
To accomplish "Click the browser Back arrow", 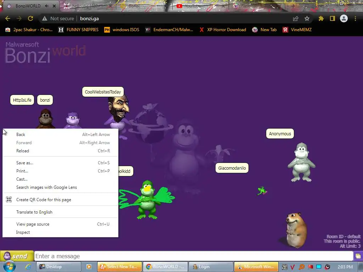I will click(8, 18).
